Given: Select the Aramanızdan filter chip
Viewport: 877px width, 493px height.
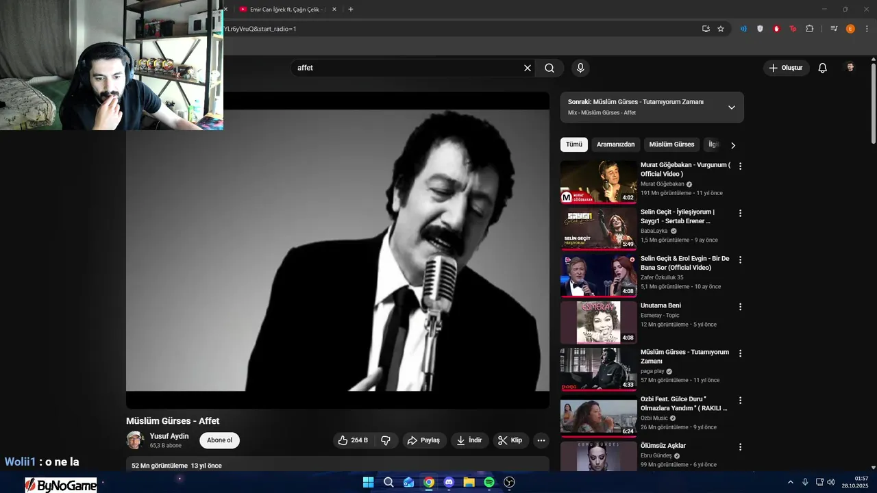Looking at the screenshot, I should [x=616, y=144].
